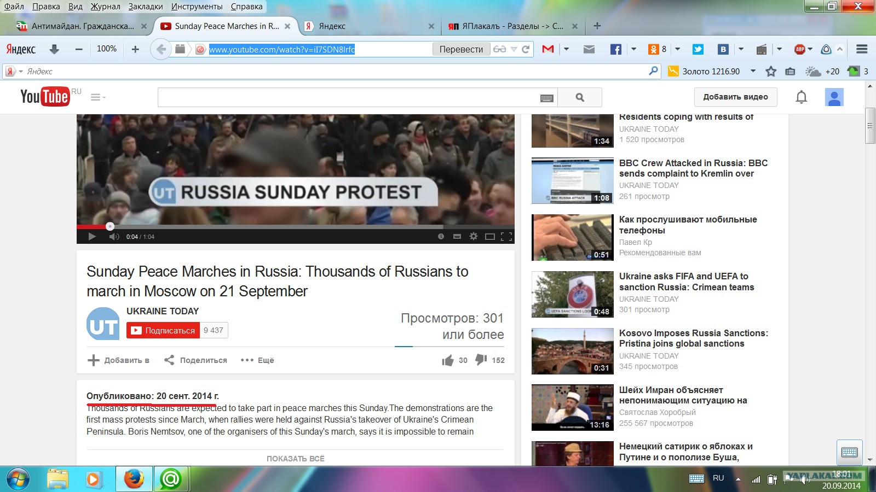Click the Добавить видео button
This screenshot has width=876, height=492.
click(x=735, y=97)
